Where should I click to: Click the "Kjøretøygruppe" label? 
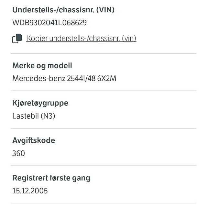coord(40,103)
